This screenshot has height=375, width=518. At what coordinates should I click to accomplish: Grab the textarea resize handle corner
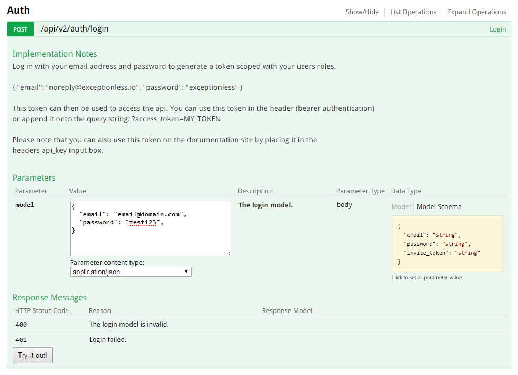point(228,253)
